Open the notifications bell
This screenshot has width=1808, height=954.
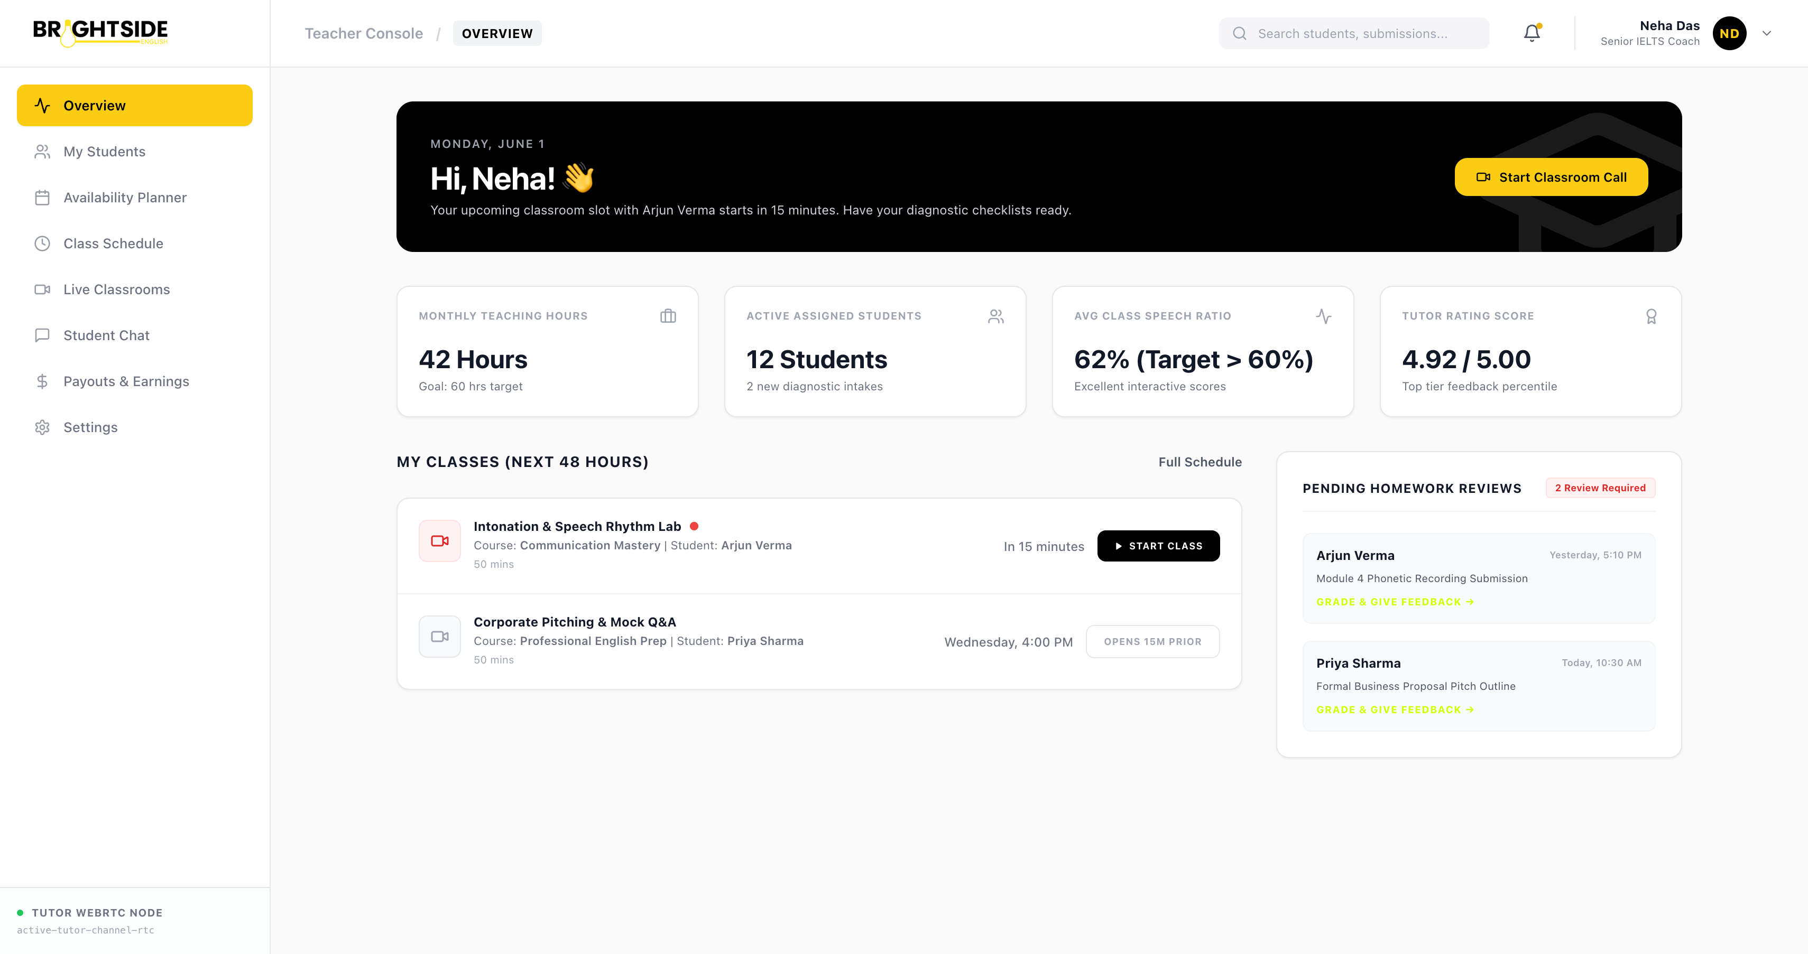[x=1532, y=33]
